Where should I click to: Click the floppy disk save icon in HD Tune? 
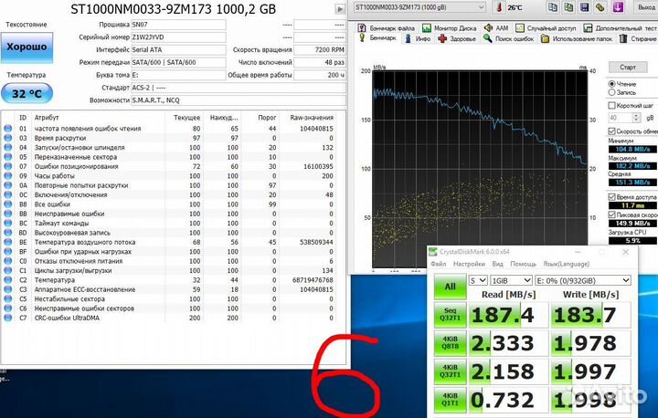pyautogui.click(x=584, y=7)
